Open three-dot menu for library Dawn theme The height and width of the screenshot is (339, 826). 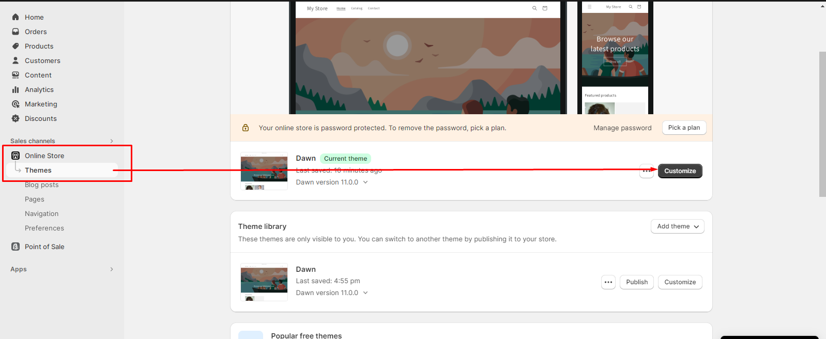click(608, 282)
